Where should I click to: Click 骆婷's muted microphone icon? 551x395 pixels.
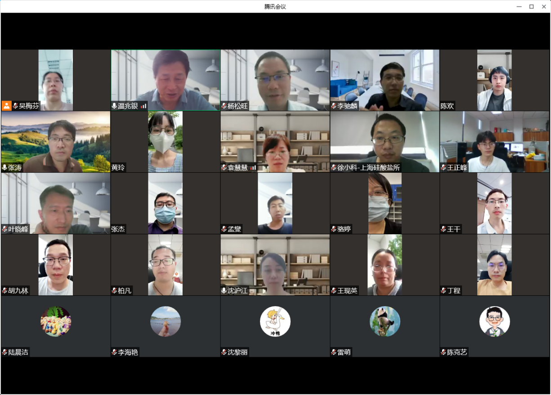point(334,229)
